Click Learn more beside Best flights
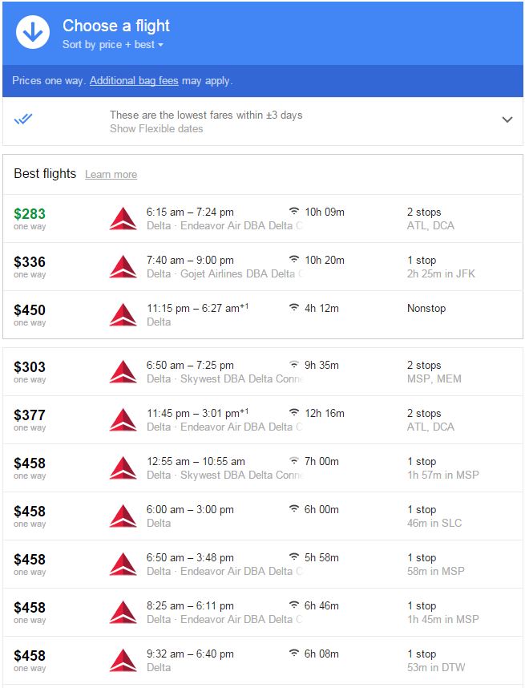 [111, 175]
